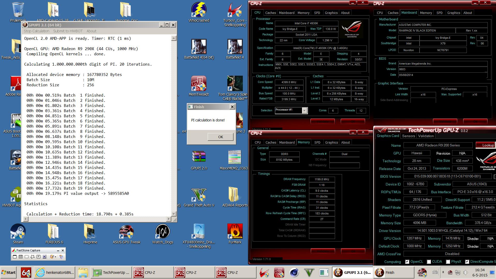Click the Cinema 4D taskbar icon

click(x=294, y=273)
